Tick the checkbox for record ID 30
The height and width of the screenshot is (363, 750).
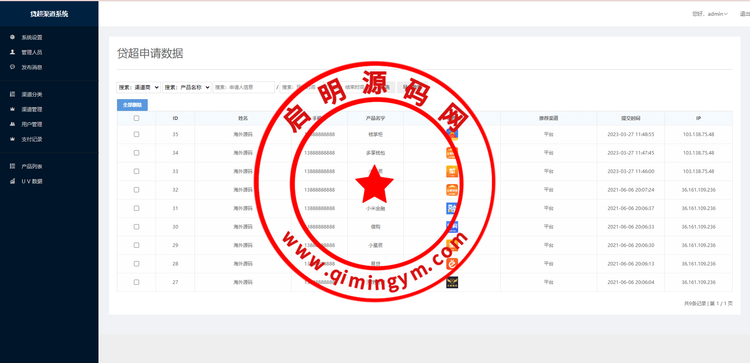[x=136, y=227]
